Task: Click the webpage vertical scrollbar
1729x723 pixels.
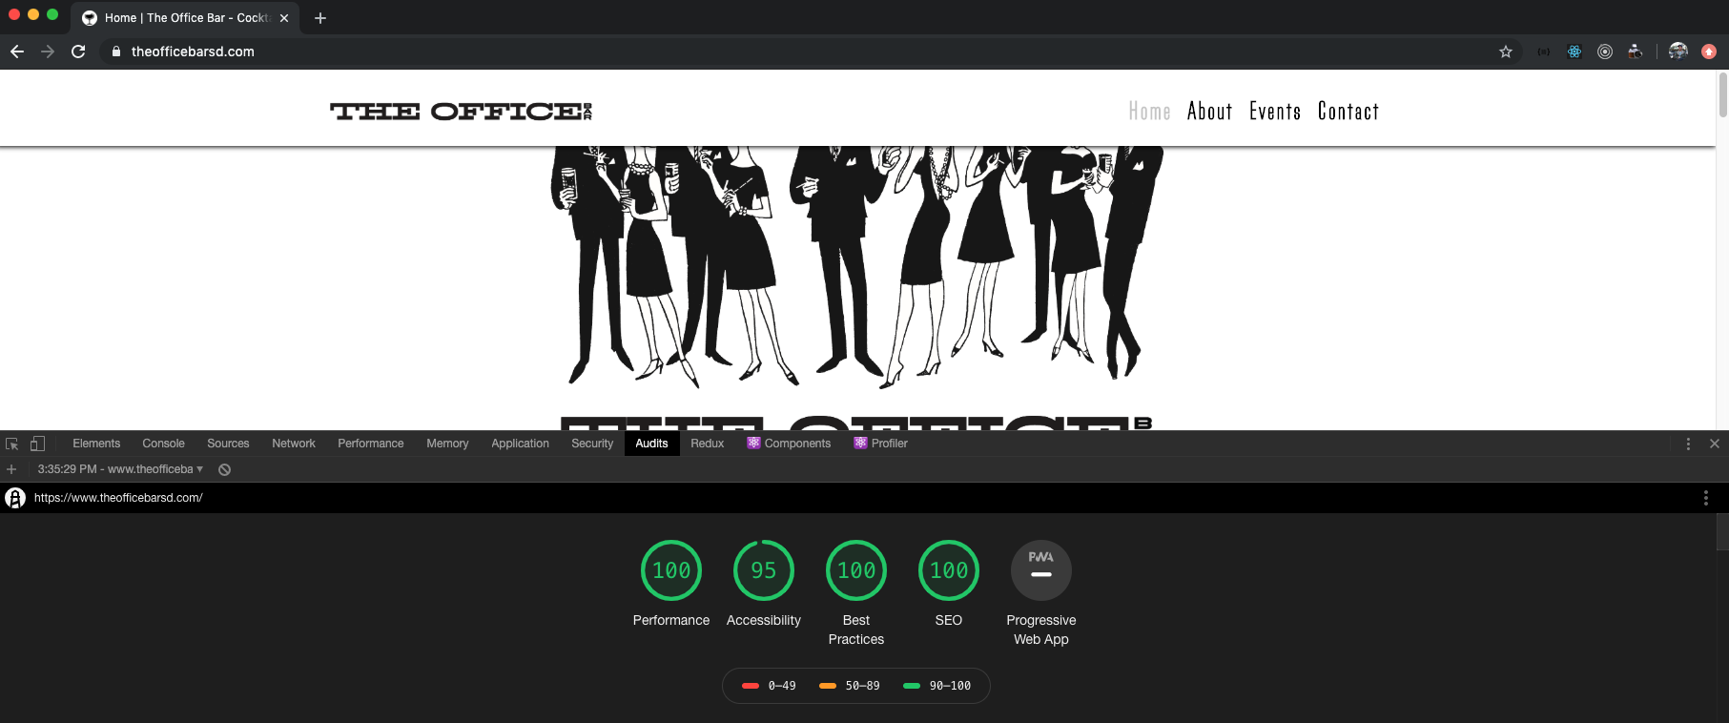Action: coord(1722,95)
